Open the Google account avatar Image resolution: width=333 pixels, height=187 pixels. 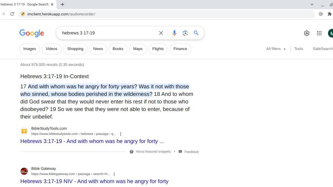coord(331,33)
